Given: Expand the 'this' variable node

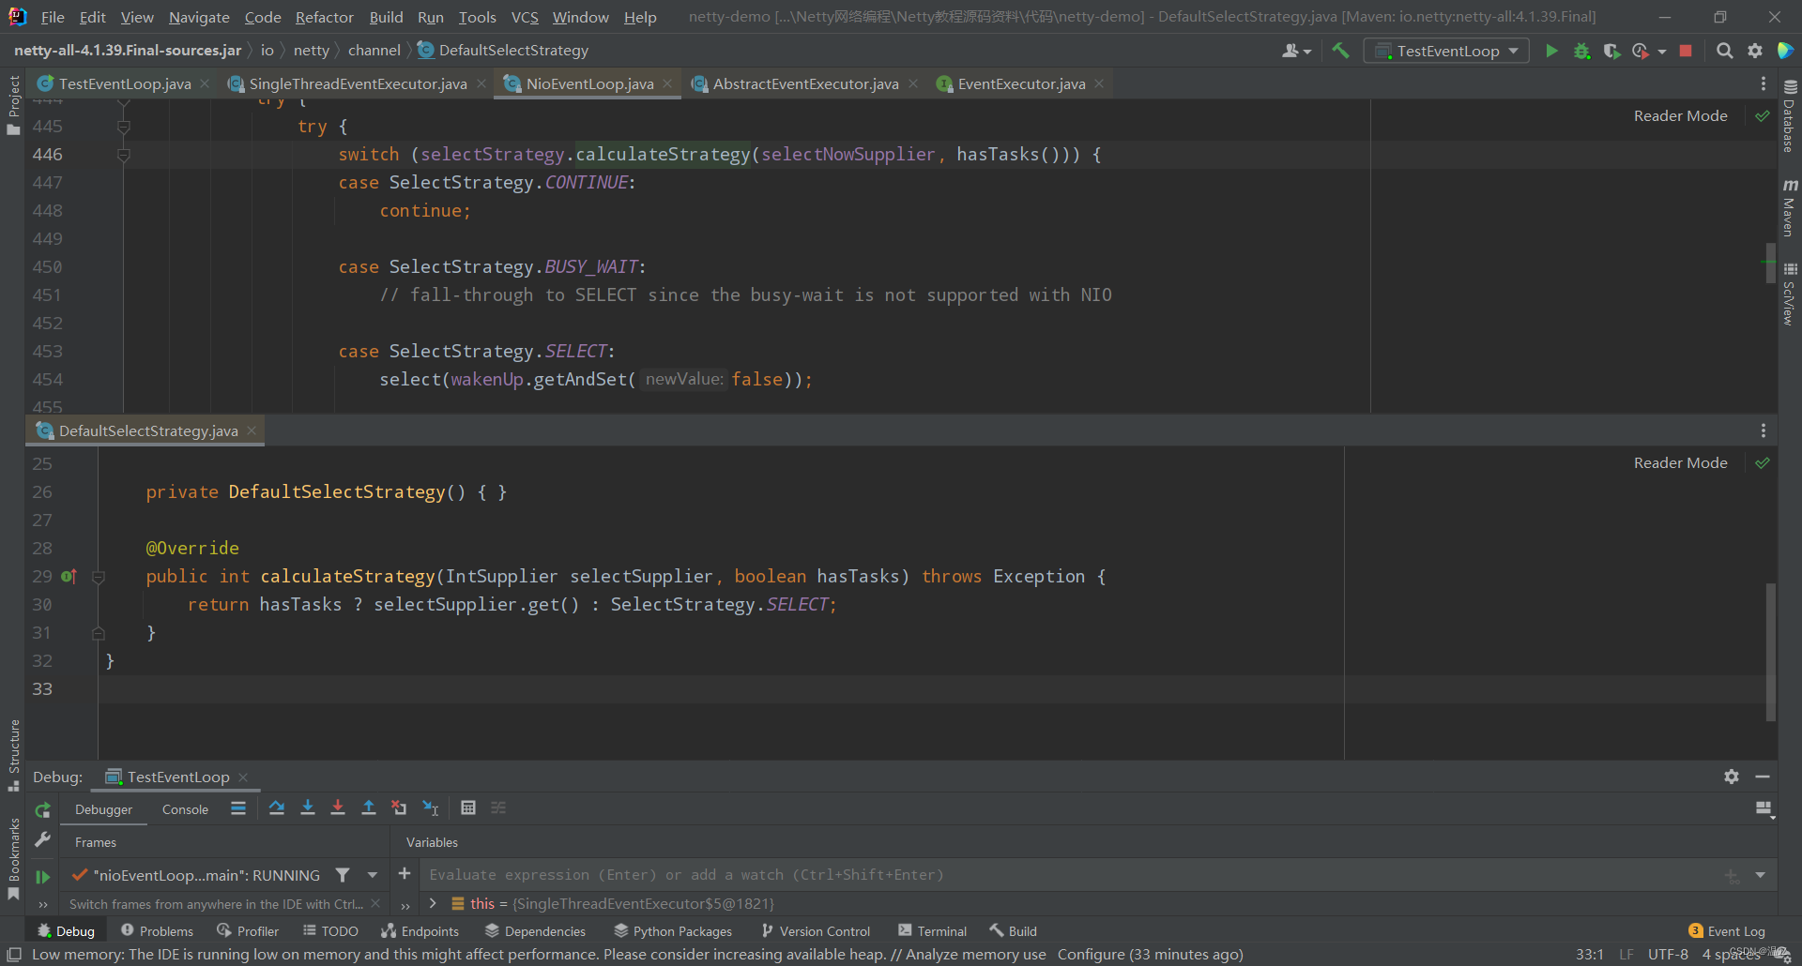Looking at the screenshot, I should (x=433, y=903).
